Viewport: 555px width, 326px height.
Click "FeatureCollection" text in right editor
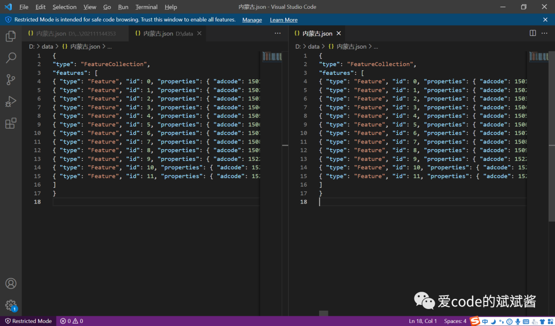(379, 64)
